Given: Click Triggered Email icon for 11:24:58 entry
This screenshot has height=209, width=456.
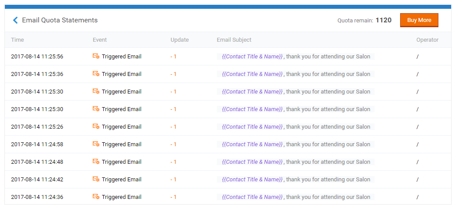Looking at the screenshot, I should tap(96, 144).
